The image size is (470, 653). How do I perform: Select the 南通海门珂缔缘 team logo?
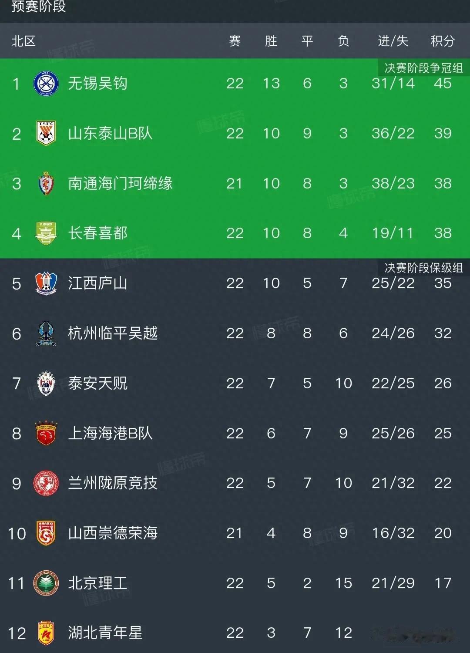click(46, 183)
